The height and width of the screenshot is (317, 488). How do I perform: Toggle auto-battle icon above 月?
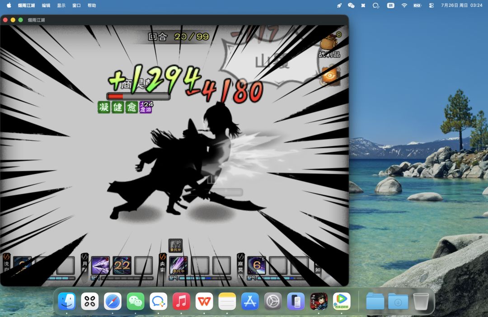[84, 256]
